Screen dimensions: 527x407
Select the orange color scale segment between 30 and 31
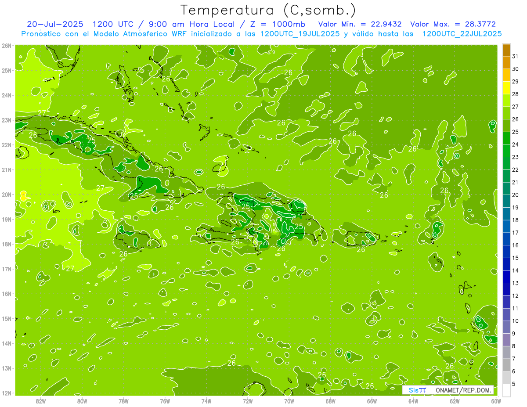click(x=506, y=62)
